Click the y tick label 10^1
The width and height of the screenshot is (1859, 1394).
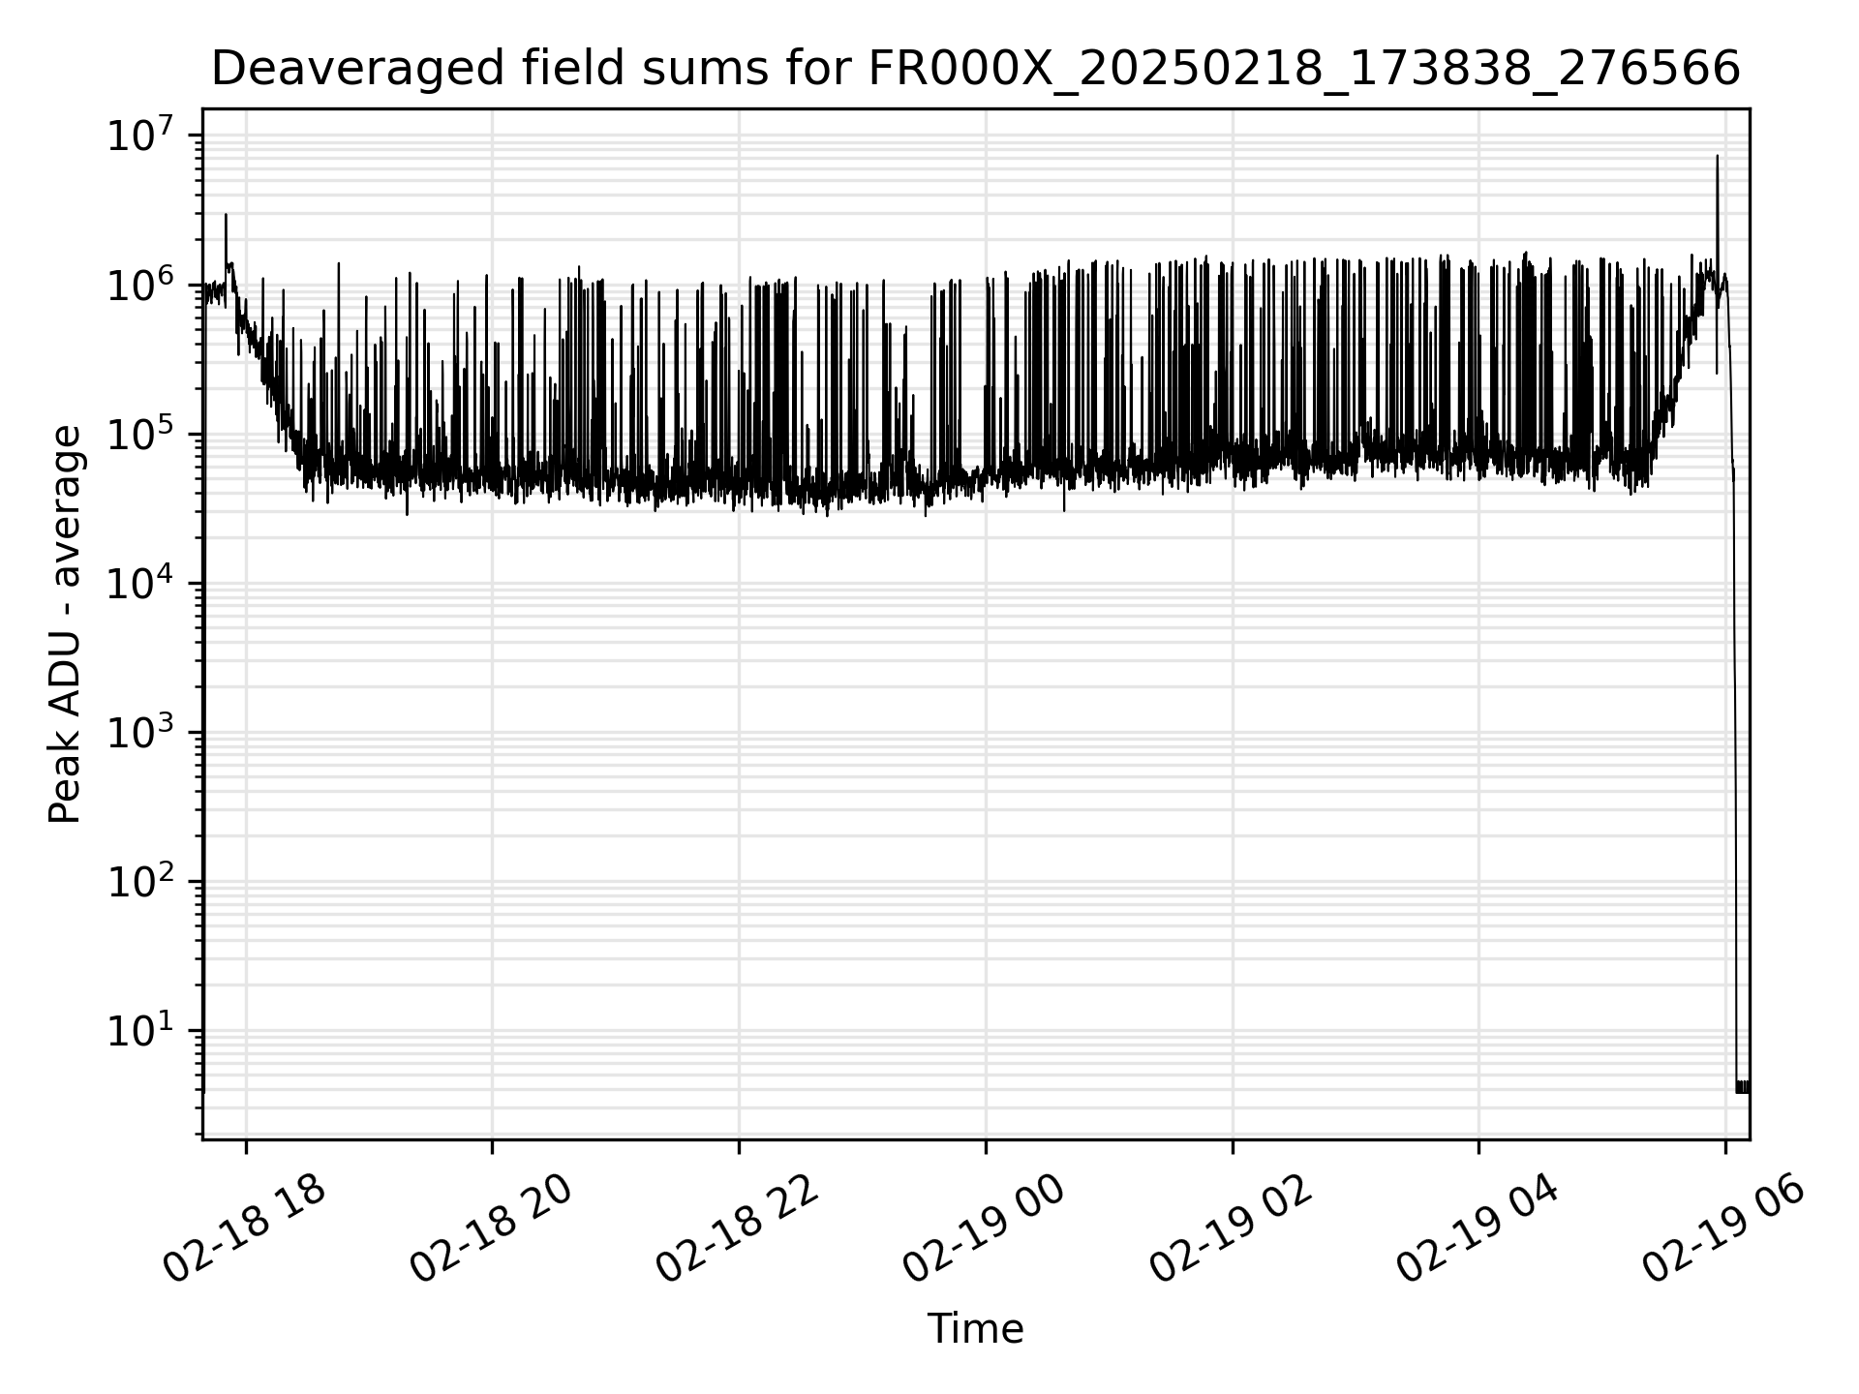tap(141, 1030)
